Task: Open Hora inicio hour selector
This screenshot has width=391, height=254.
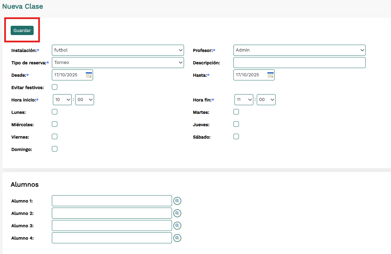Action: coord(62,100)
